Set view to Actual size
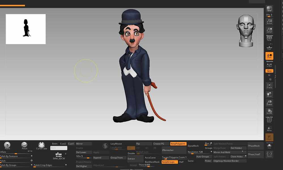 [x=269, y=21]
